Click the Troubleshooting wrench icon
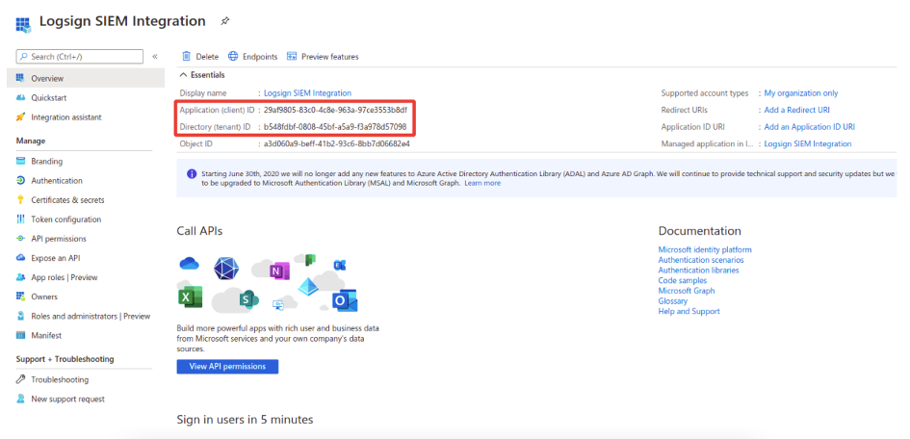Viewport: 910px width, 439px height. [x=20, y=379]
